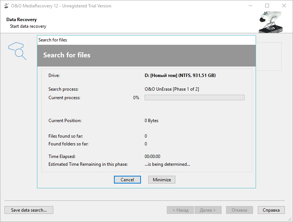Minimize the application window from the title bar

point(250,6)
